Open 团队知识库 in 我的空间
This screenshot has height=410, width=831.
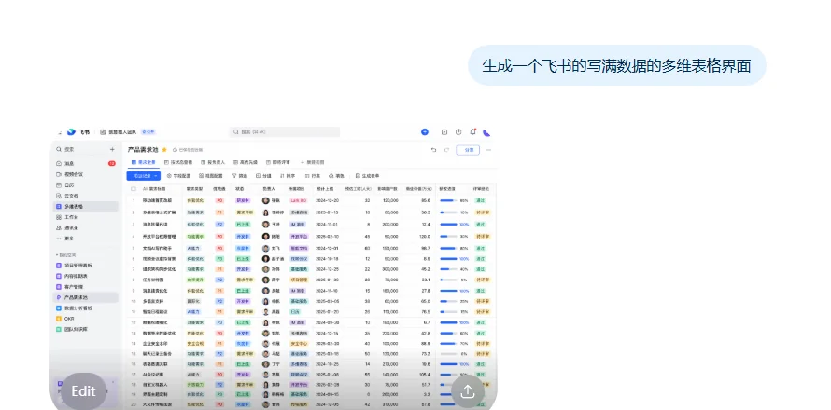[x=86, y=329]
